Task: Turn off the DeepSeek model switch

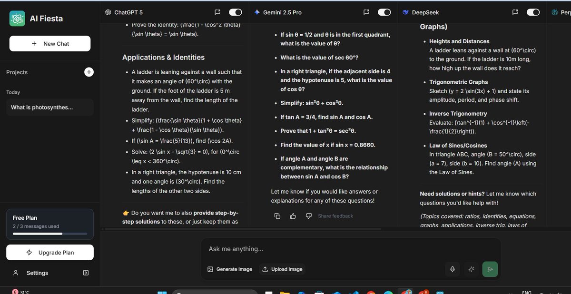Action: [533, 12]
